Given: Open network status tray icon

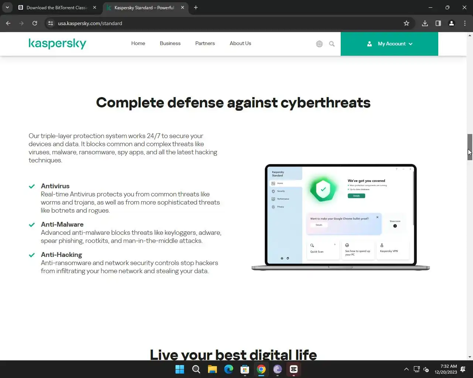Looking at the screenshot, I should pos(416,369).
